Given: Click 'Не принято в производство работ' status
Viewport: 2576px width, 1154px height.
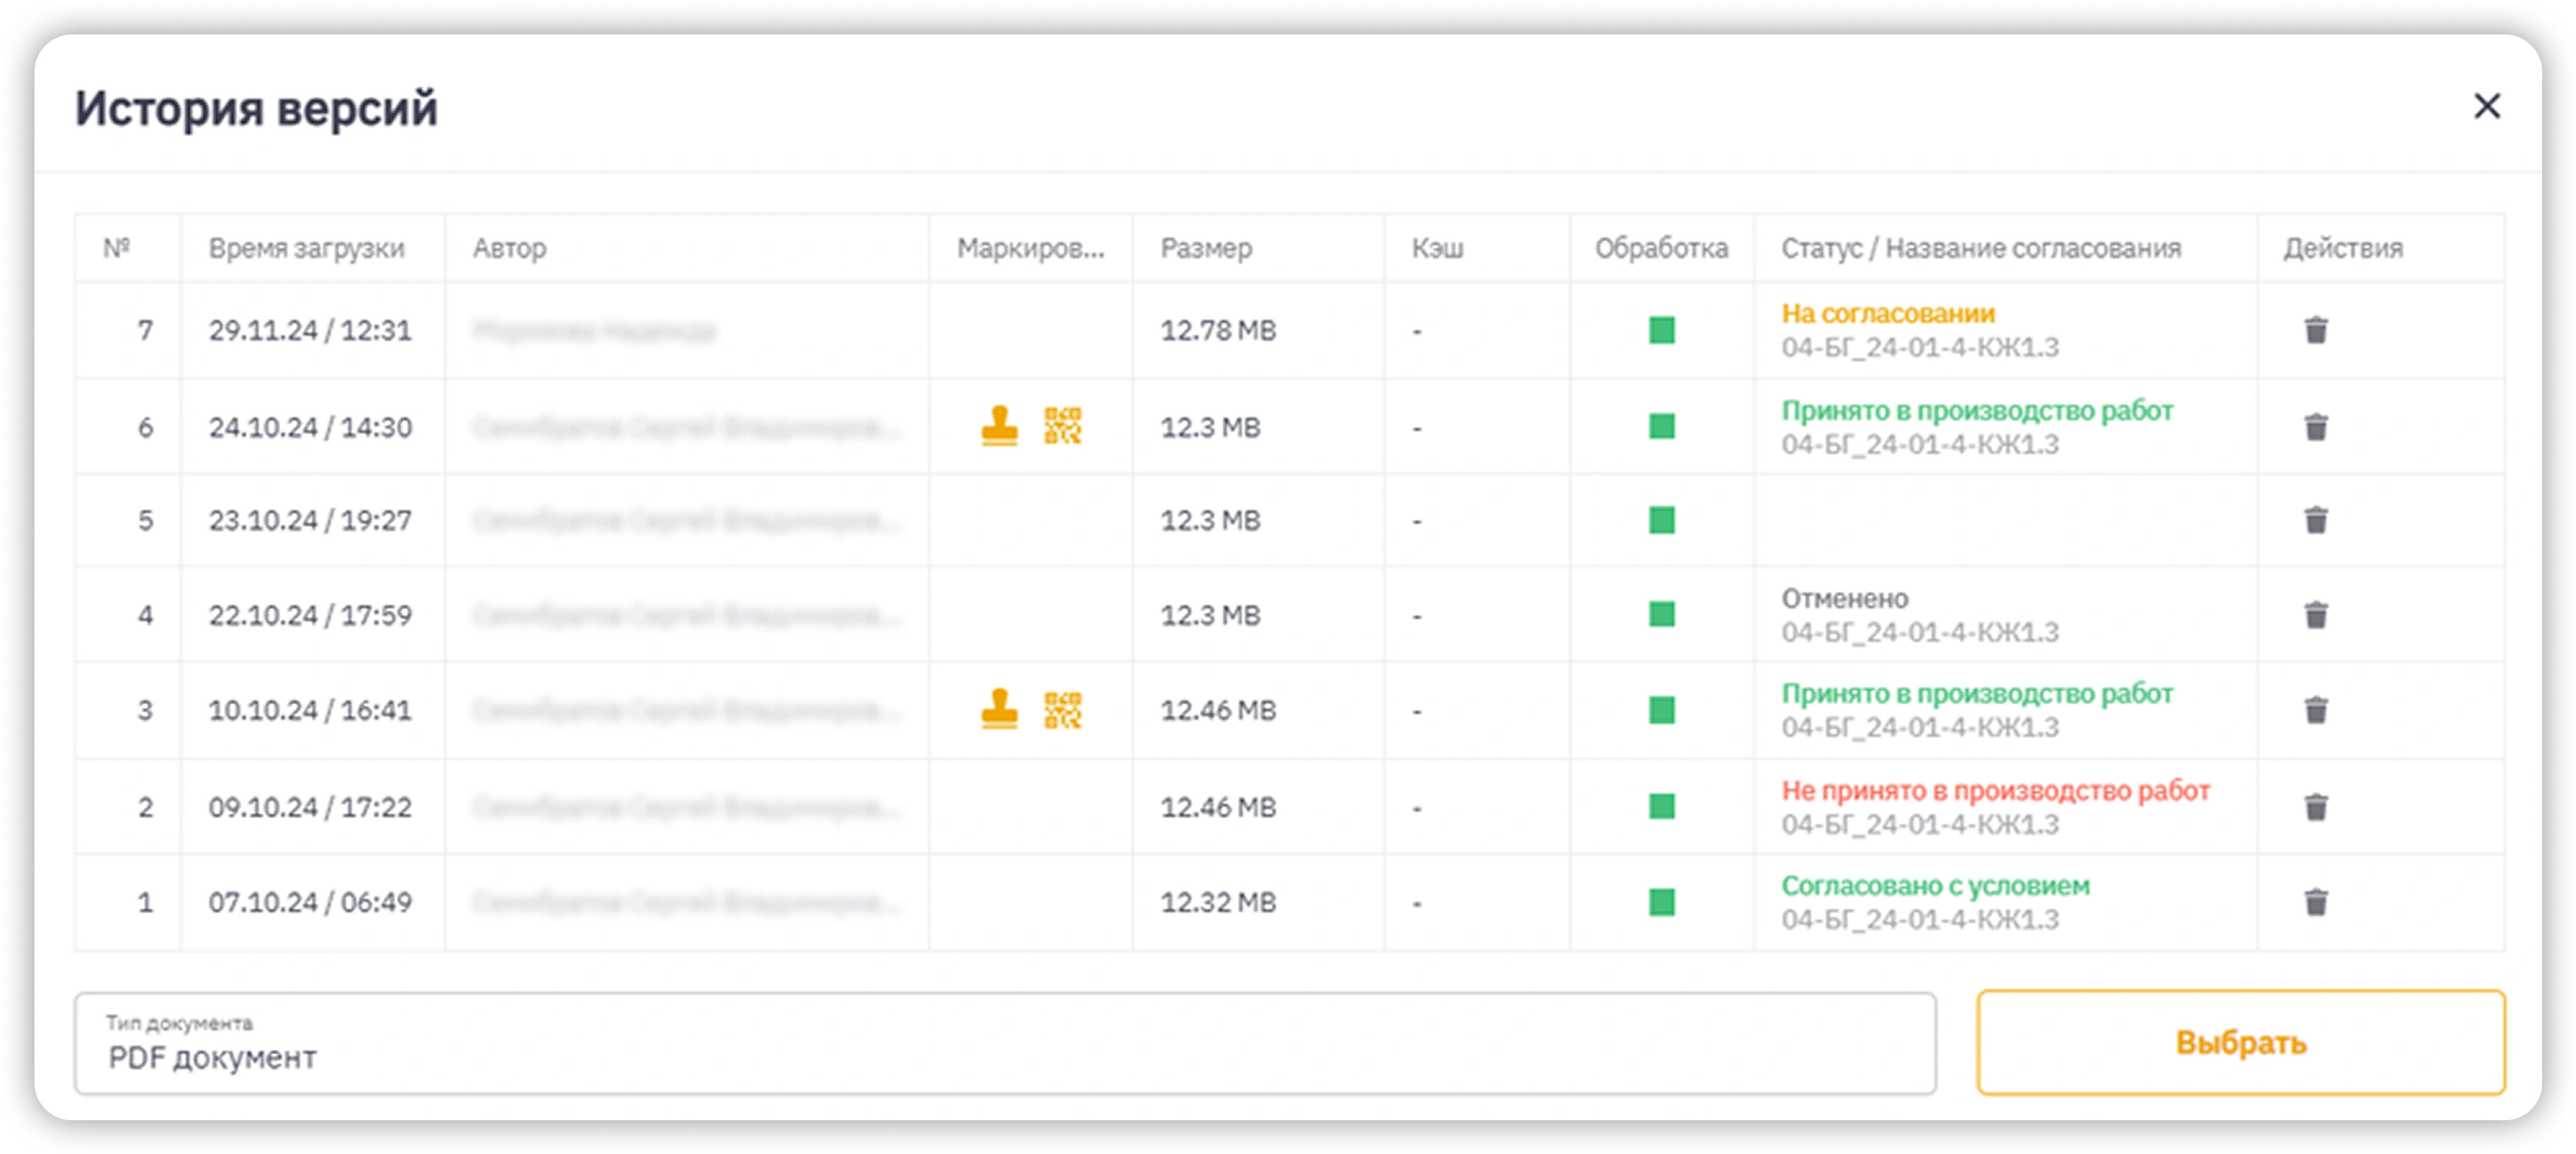Looking at the screenshot, I should pyautogui.click(x=1995, y=791).
